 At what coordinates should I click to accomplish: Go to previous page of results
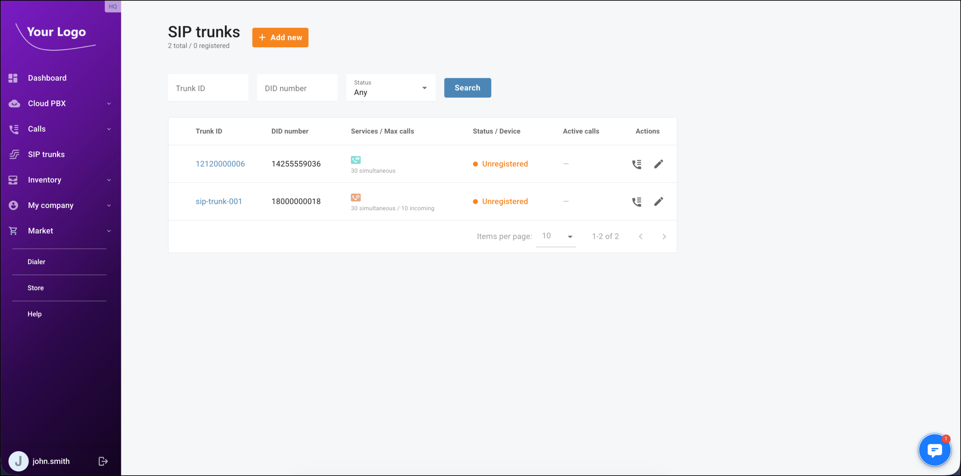pos(640,236)
